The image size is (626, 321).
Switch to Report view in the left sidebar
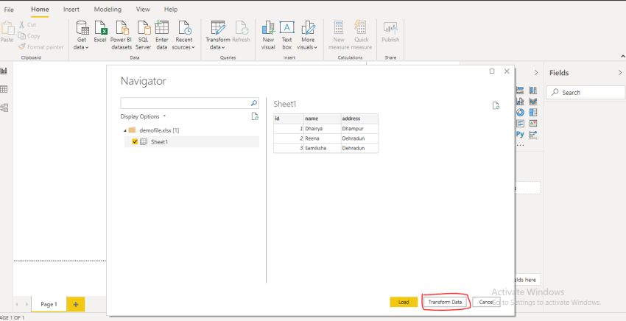(x=4, y=71)
